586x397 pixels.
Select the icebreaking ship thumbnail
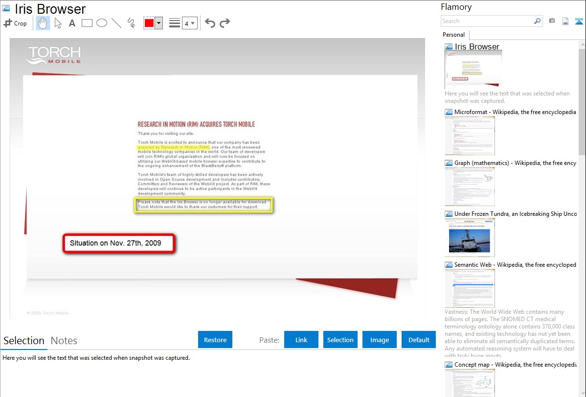[x=470, y=237]
